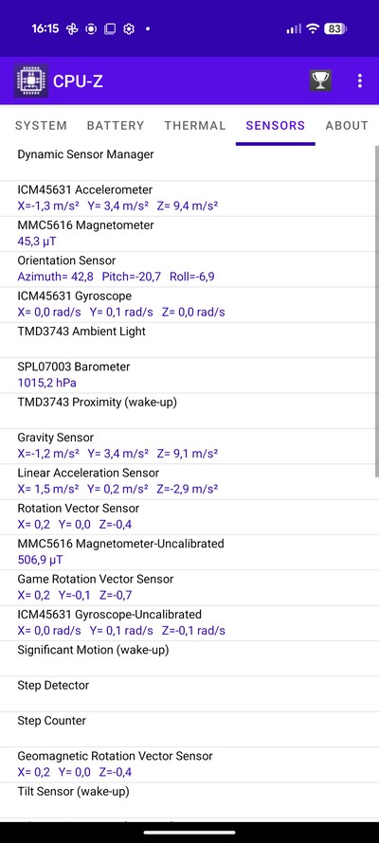This screenshot has width=379, height=843.
Task: Open the trophy benchmark icon
Action: tap(320, 81)
